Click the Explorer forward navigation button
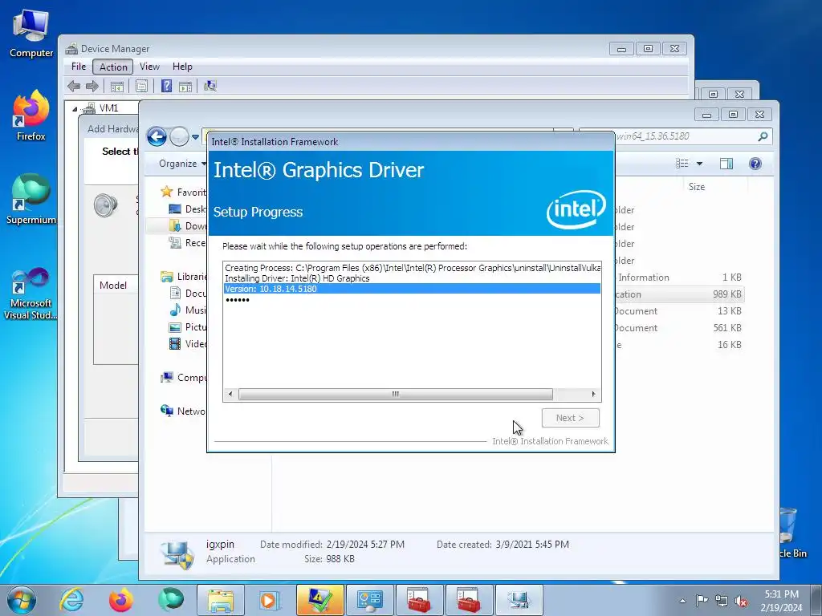The image size is (822, 616). pyautogui.click(x=179, y=136)
